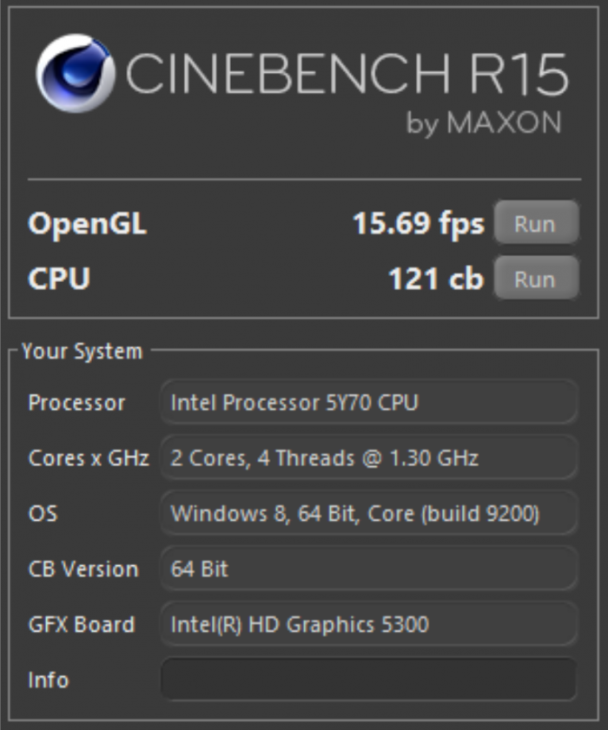The height and width of the screenshot is (730, 608).
Task: Focus the empty Info text field
Action: click(368, 680)
